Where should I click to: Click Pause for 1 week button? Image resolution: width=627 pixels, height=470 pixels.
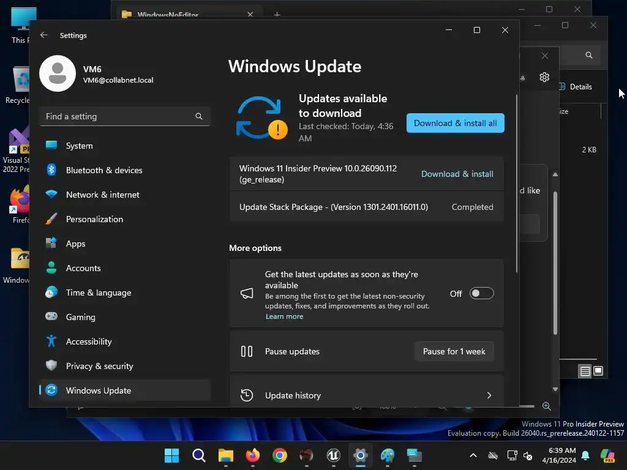(454, 351)
